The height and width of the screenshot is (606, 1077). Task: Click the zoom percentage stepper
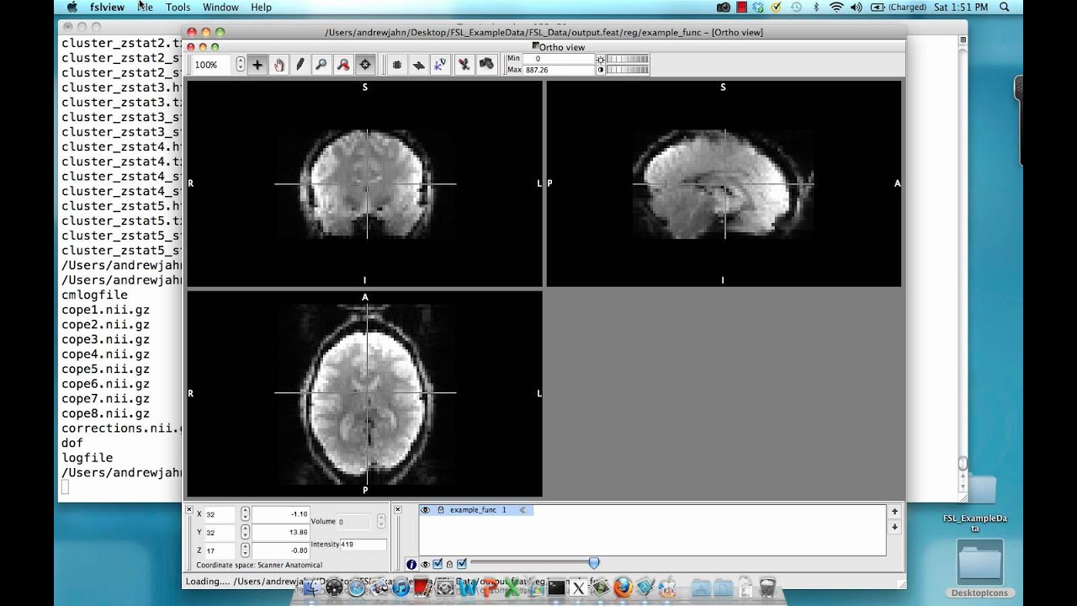[x=241, y=65]
